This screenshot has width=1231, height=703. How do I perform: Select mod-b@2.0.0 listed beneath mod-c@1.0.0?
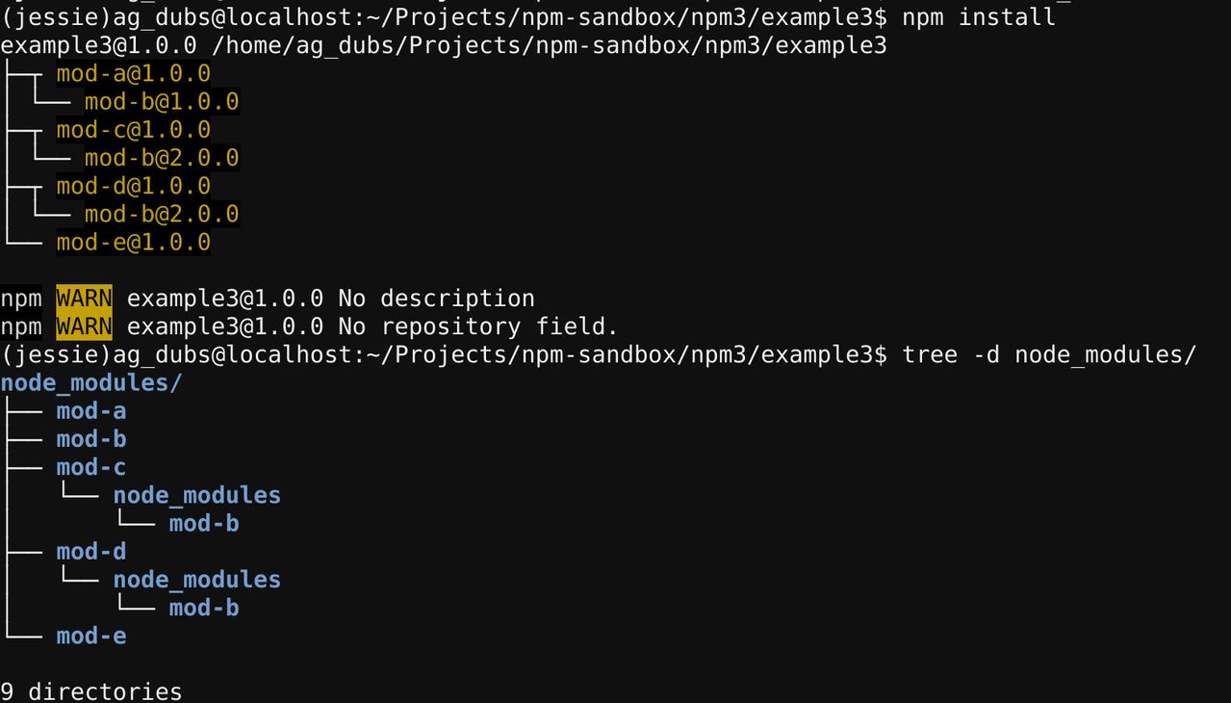click(x=162, y=158)
